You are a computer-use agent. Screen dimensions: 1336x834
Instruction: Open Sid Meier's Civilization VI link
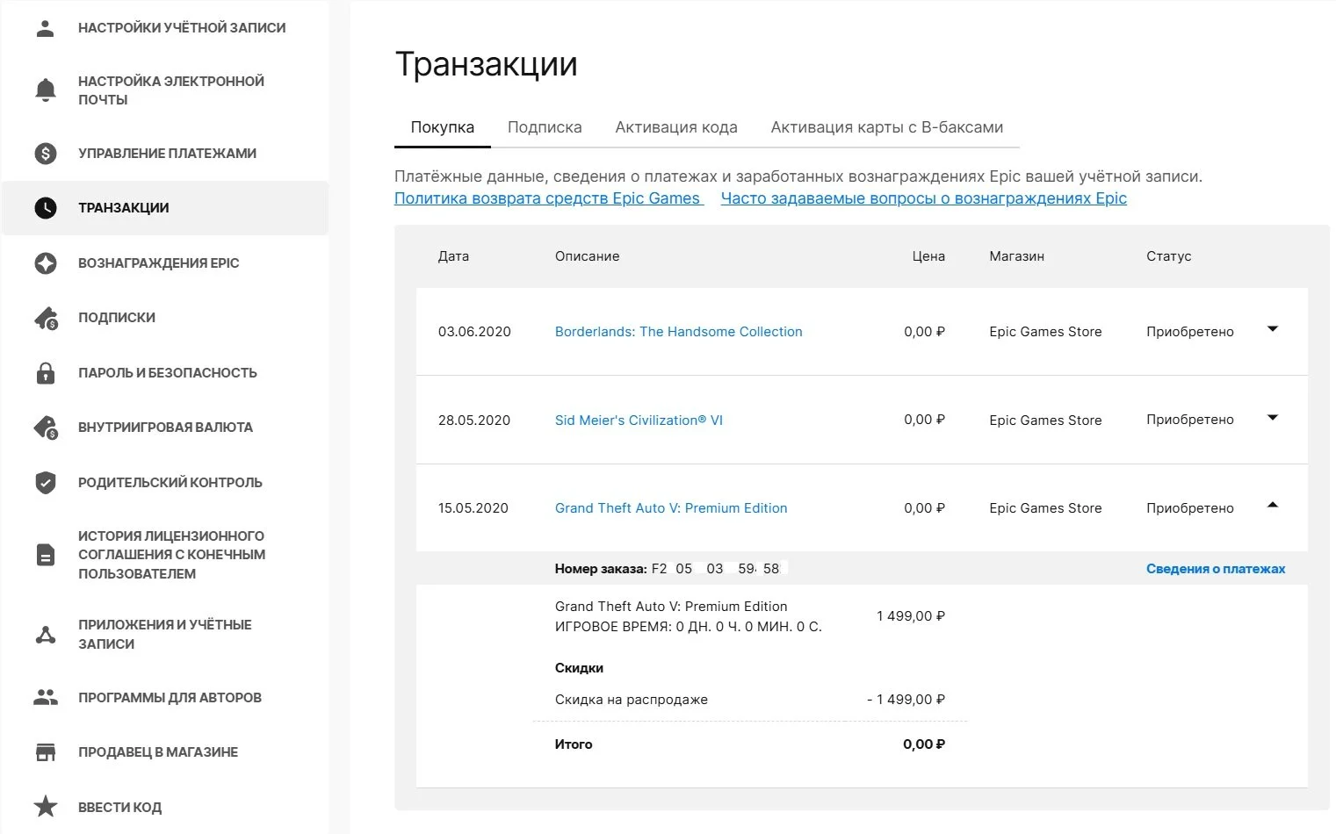coord(639,421)
